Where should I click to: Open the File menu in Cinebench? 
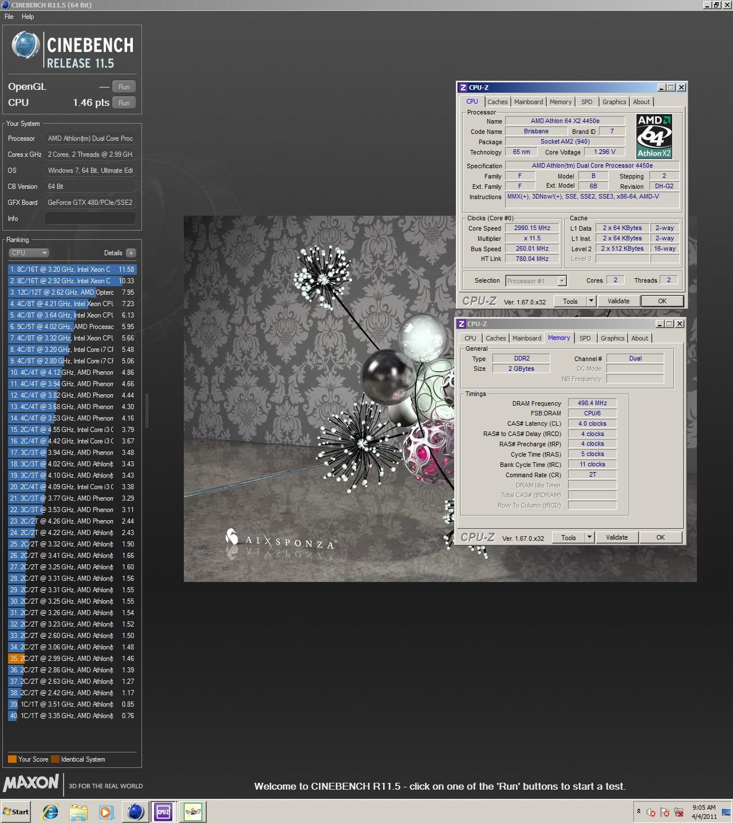click(x=9, y=17)
